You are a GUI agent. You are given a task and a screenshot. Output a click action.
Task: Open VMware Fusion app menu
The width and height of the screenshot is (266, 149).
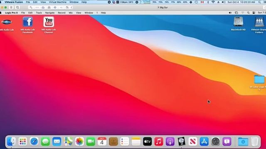[14, 2]
